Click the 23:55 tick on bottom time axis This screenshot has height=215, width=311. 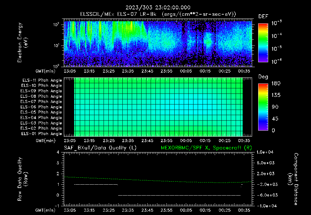(166, 210)
